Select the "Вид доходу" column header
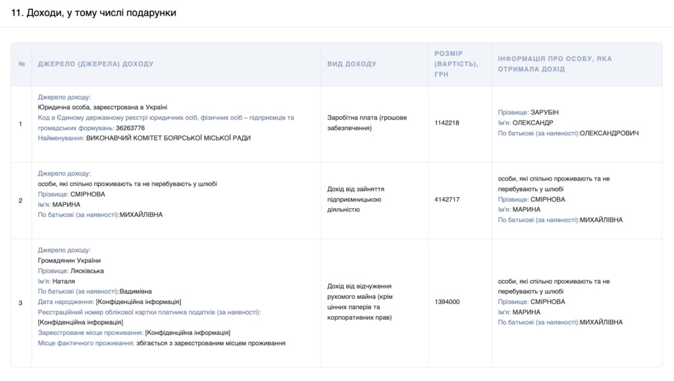 351,64
